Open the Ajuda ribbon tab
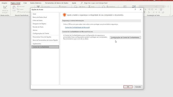This screenshot has width=173, height=97. tap(74, 3)
